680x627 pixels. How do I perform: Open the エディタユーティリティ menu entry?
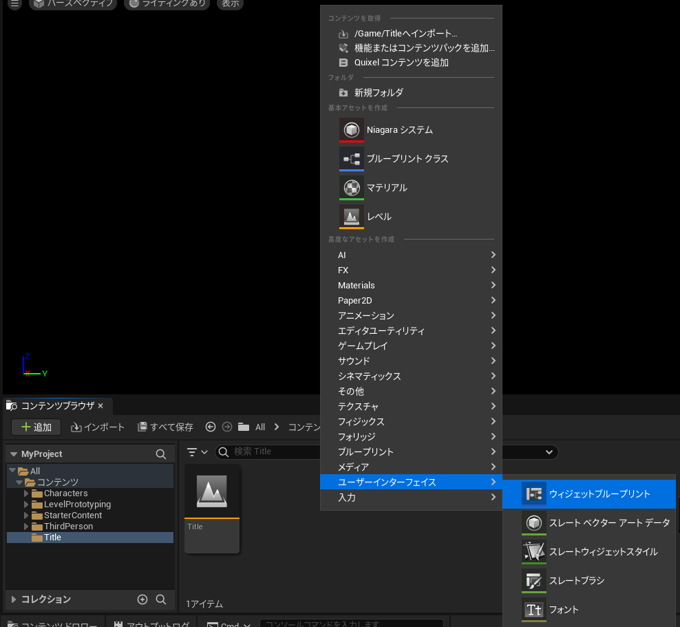[411, 331]
